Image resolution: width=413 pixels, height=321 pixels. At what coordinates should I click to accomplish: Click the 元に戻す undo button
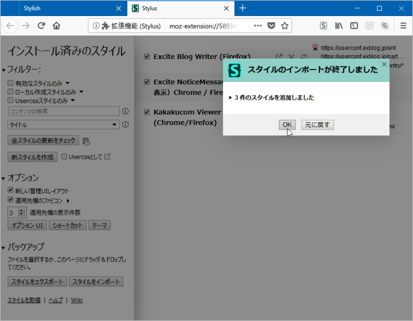(x=317, y=125)
